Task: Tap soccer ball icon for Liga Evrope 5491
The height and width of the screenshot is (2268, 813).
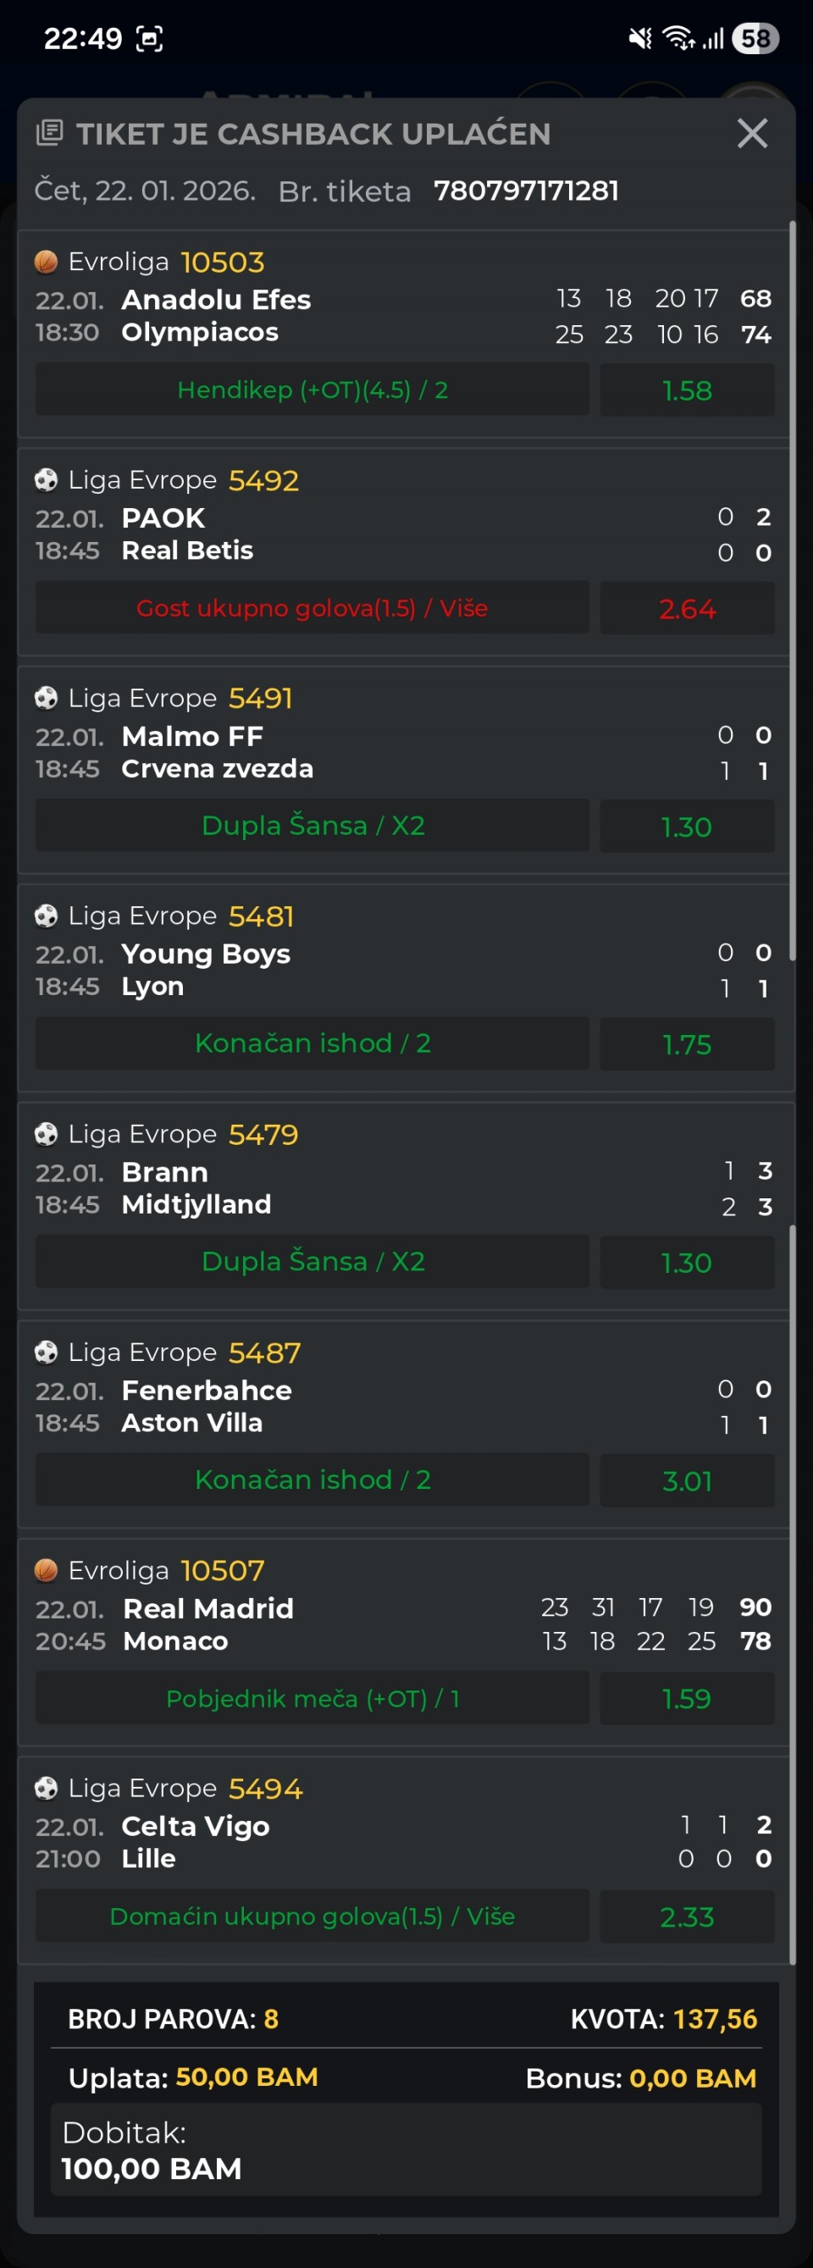Action: click(x=46, y=698)
